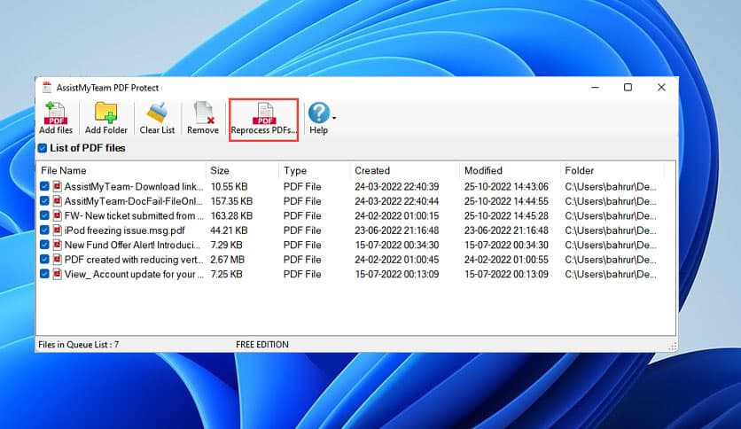Click the window resize grip in status bar
Screen dimensions: 741x429
pyautogui.click(x=673, y=347)
